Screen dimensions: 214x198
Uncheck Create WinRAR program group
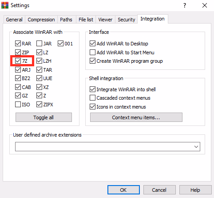point(92,61)
